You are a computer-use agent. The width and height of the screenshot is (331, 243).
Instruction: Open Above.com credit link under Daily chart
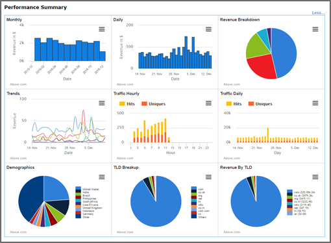pos(125,84)
